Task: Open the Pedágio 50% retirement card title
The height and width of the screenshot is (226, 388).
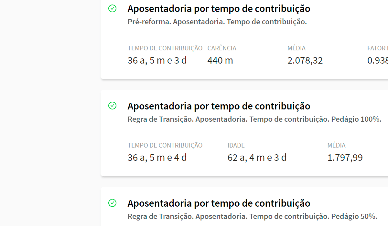Action: [x=219, y=203]
